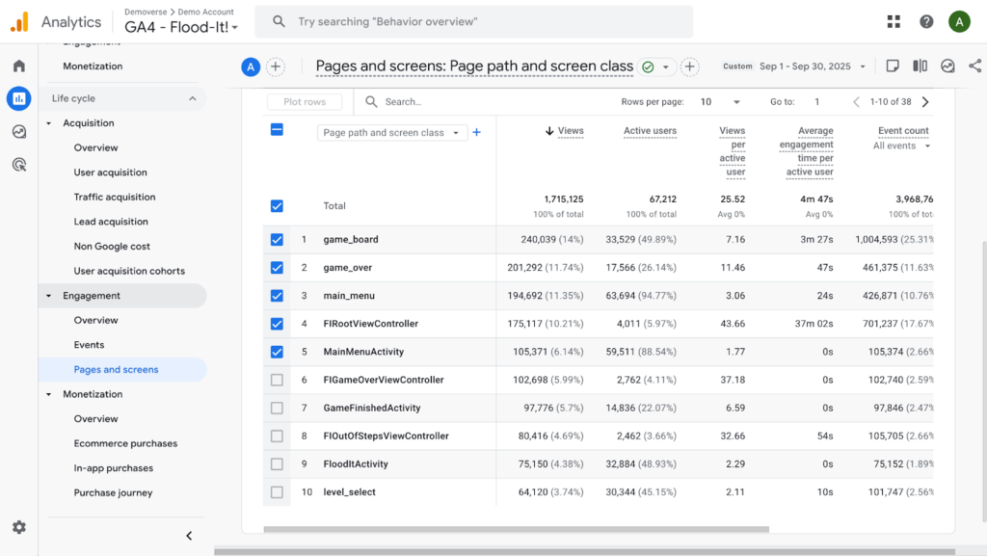The width and height of the screenshot is (987, 556).
Task: Open the date range picker dropdown
Action: (812, 66)
